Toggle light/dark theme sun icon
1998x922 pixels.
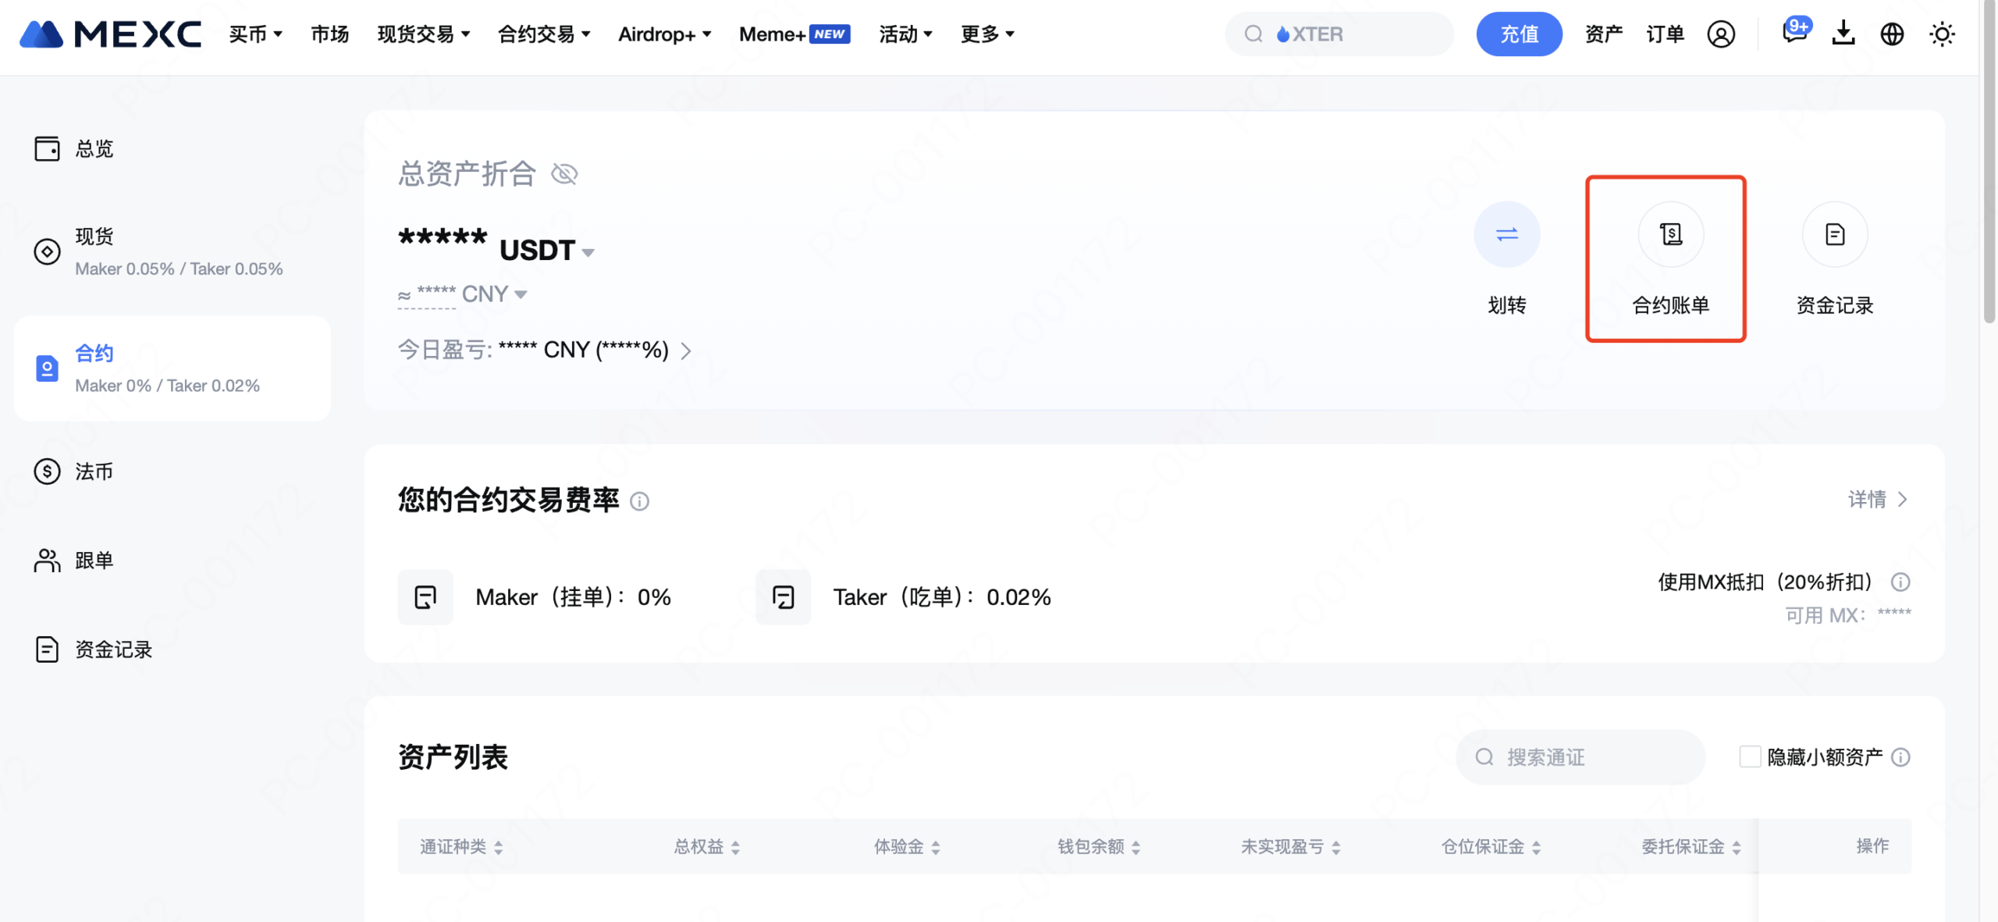pyautogui.click(x=1942, y=34)
